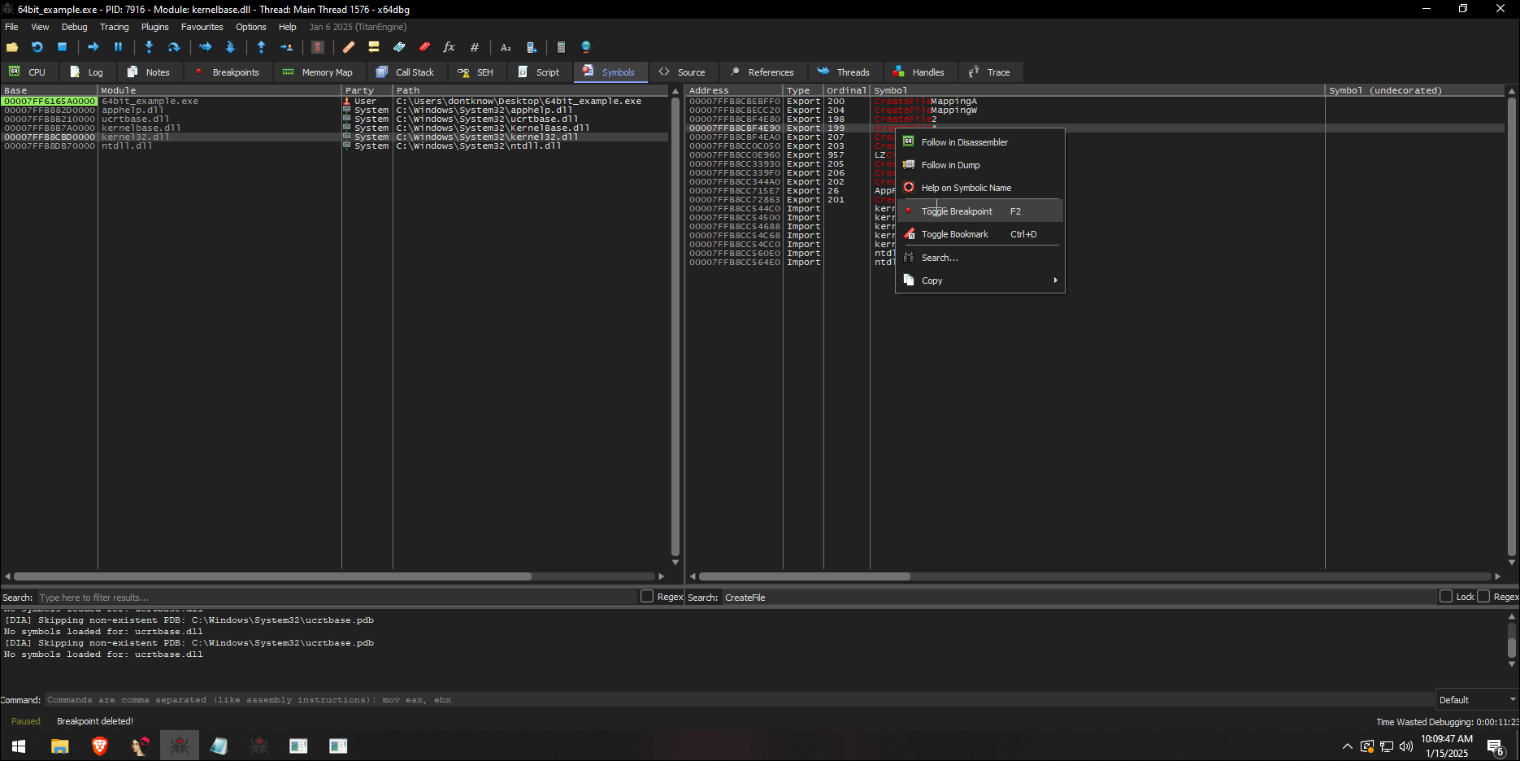
Task: Switch to the Handles tab
Action: [x=920, y=72]
